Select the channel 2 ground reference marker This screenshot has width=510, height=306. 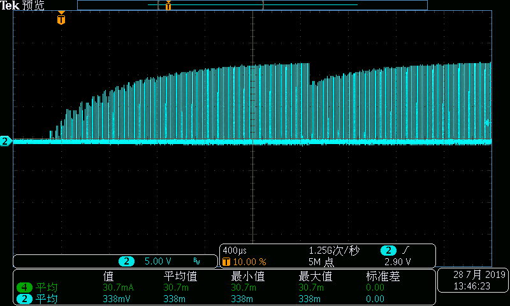[x=6, y=141]
